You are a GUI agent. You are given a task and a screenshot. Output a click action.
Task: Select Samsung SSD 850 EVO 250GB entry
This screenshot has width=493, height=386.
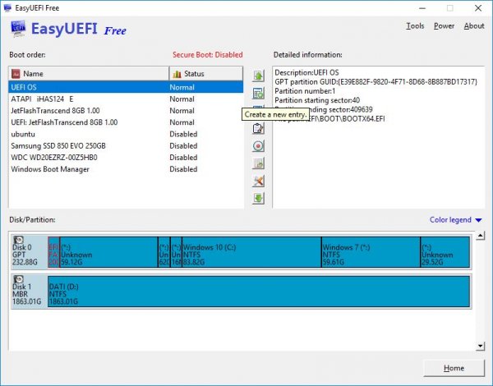click(x=126, y=146)
